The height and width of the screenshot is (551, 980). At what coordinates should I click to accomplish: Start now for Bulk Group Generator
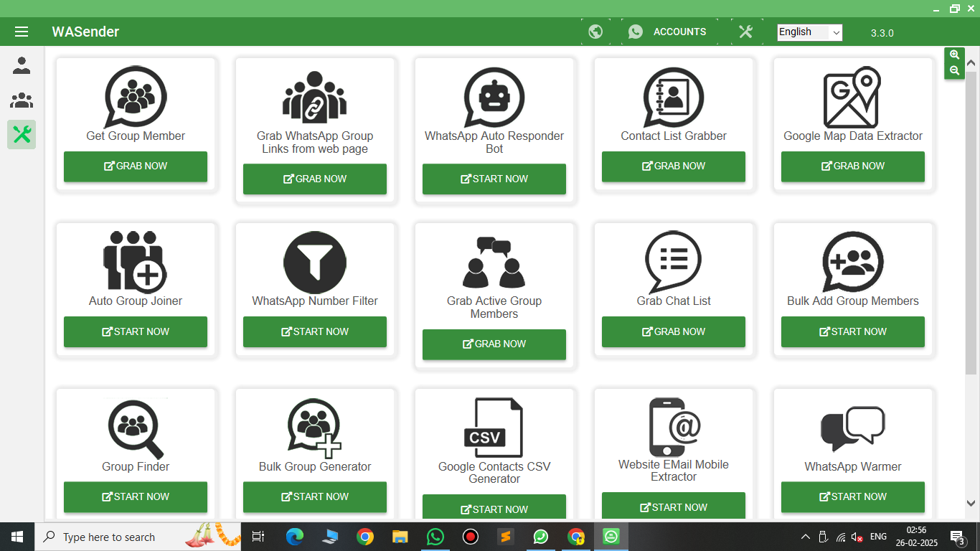(315, 496)
